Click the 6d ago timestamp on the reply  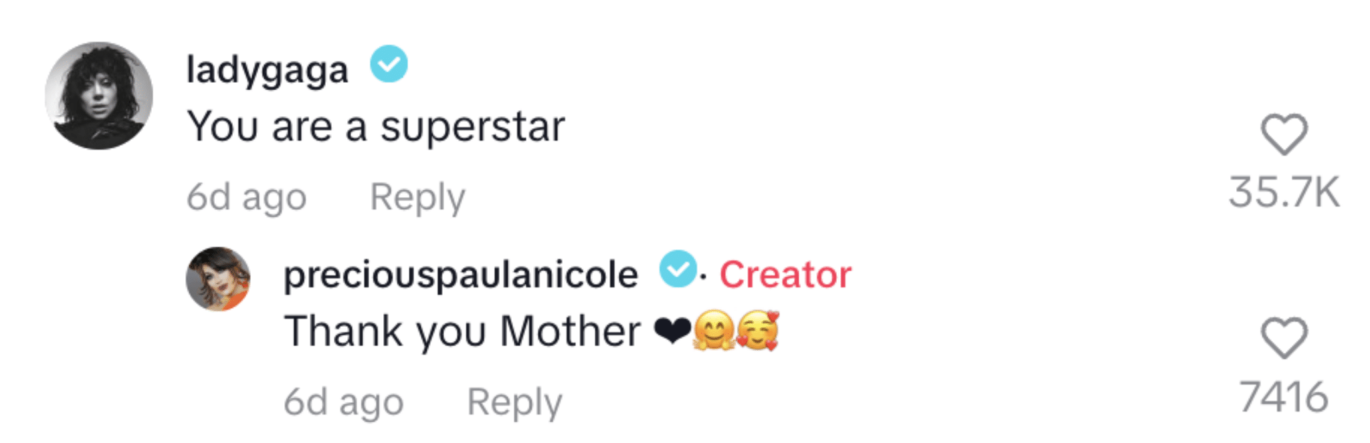343,400
